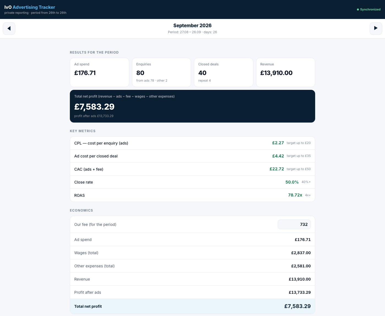Select the £13,733.29 value in the Profit after ads row
The height and width of the screenshot is (316, 385).
[x=300, y=292]
